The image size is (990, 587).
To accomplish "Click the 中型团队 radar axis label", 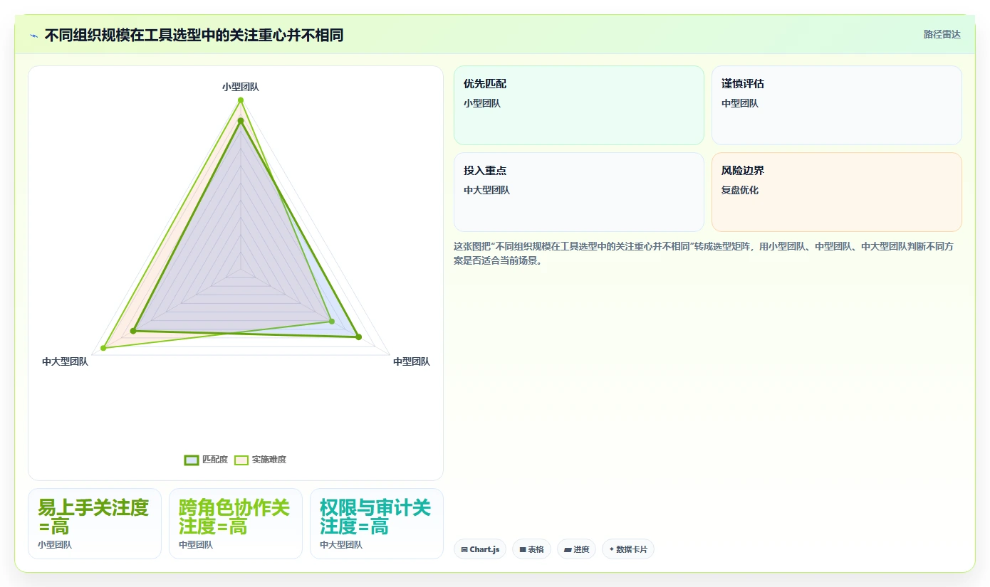I will click(412, 361).
